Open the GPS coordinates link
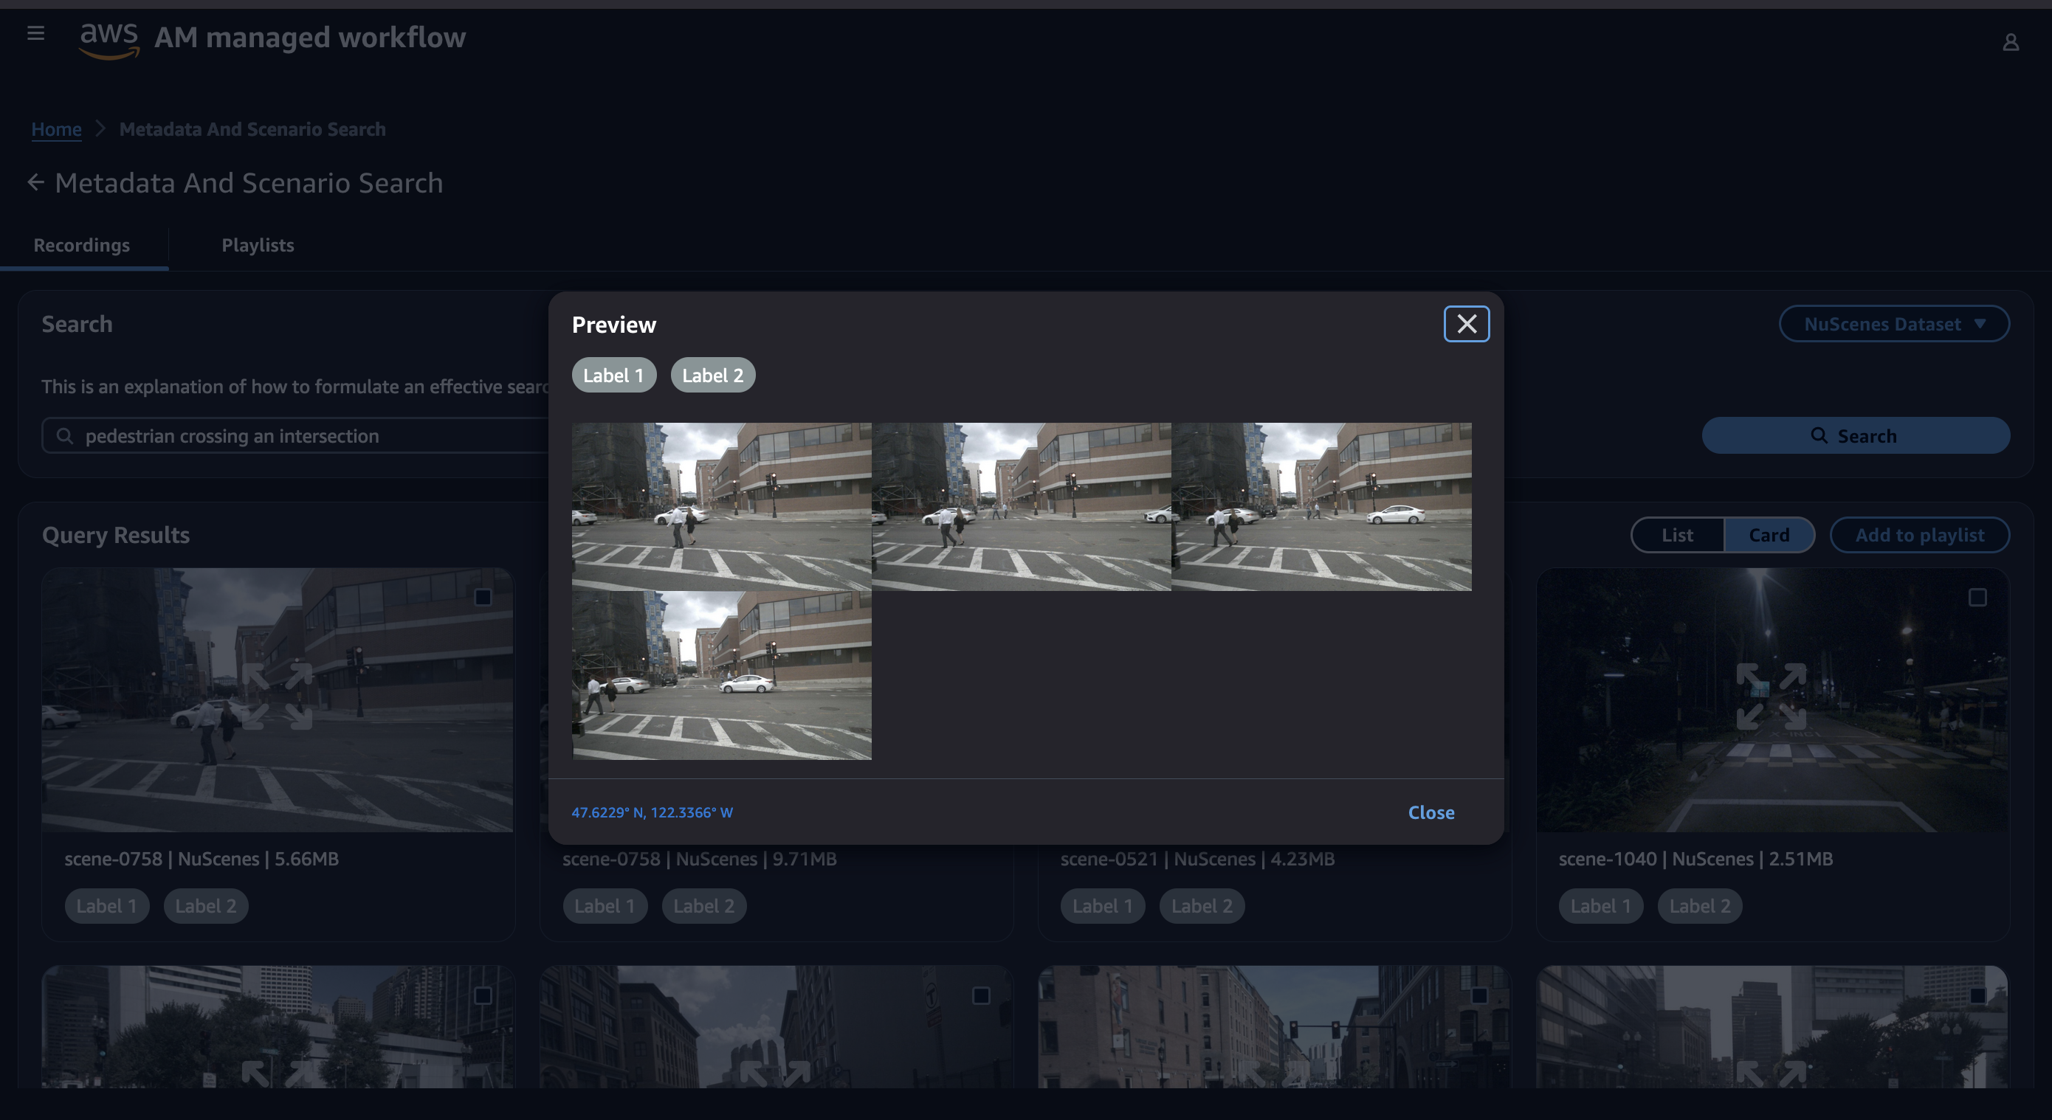This screenshot has width=2052, height=1120. click(x=652, y=812)
